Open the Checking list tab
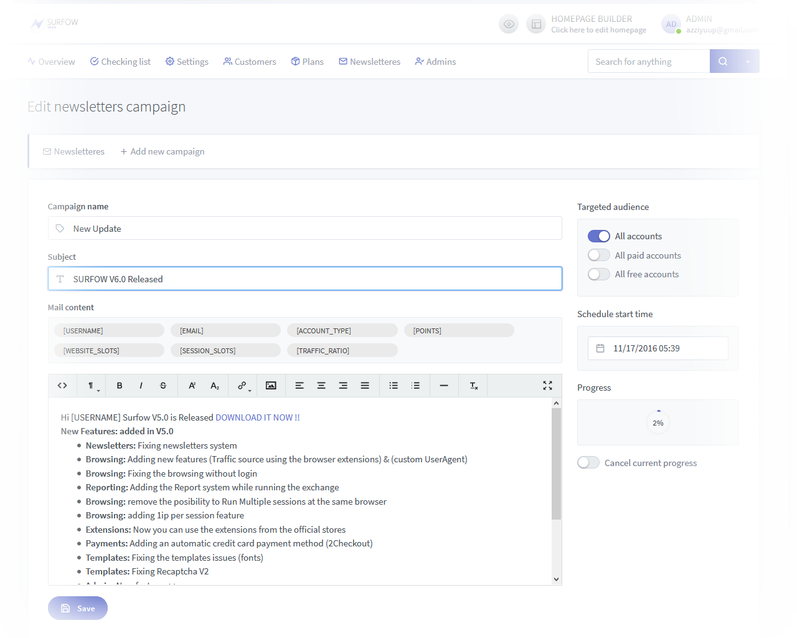 120,62
